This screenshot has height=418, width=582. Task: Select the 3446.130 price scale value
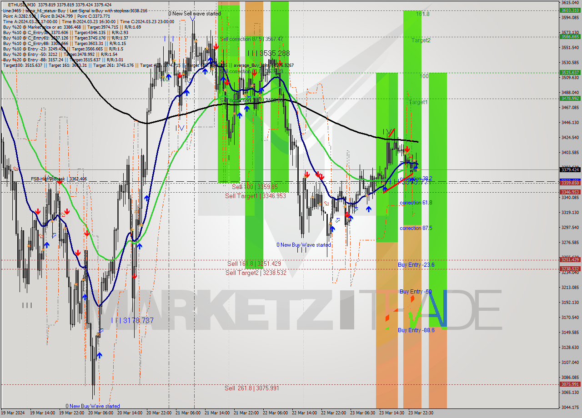[x=570, y=122]
